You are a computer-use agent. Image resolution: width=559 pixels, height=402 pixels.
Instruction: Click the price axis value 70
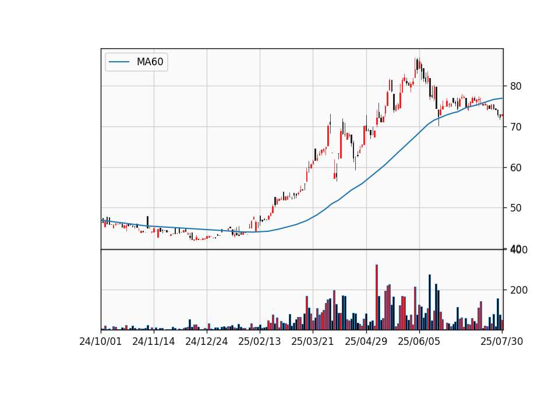point(515,126)
